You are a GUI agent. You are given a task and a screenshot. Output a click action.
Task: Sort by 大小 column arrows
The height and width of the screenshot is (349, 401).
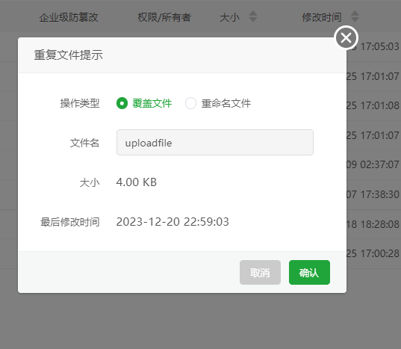[x=253, y=16]
